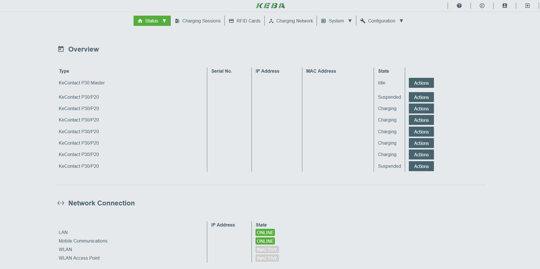Image resolution: width=540 pixels, height=269 pixels.
Task: Click the LAN ONLINE status badge
Action: (265, 233)
